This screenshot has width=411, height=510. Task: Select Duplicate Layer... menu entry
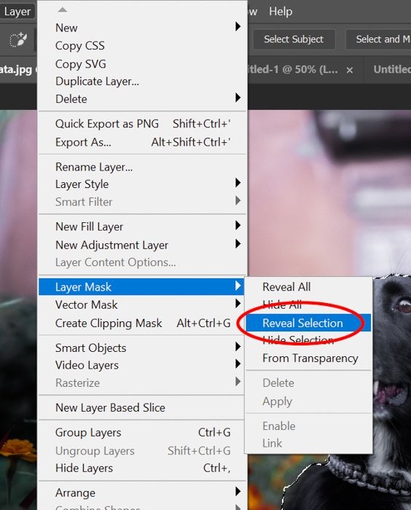tap(141, 82)
